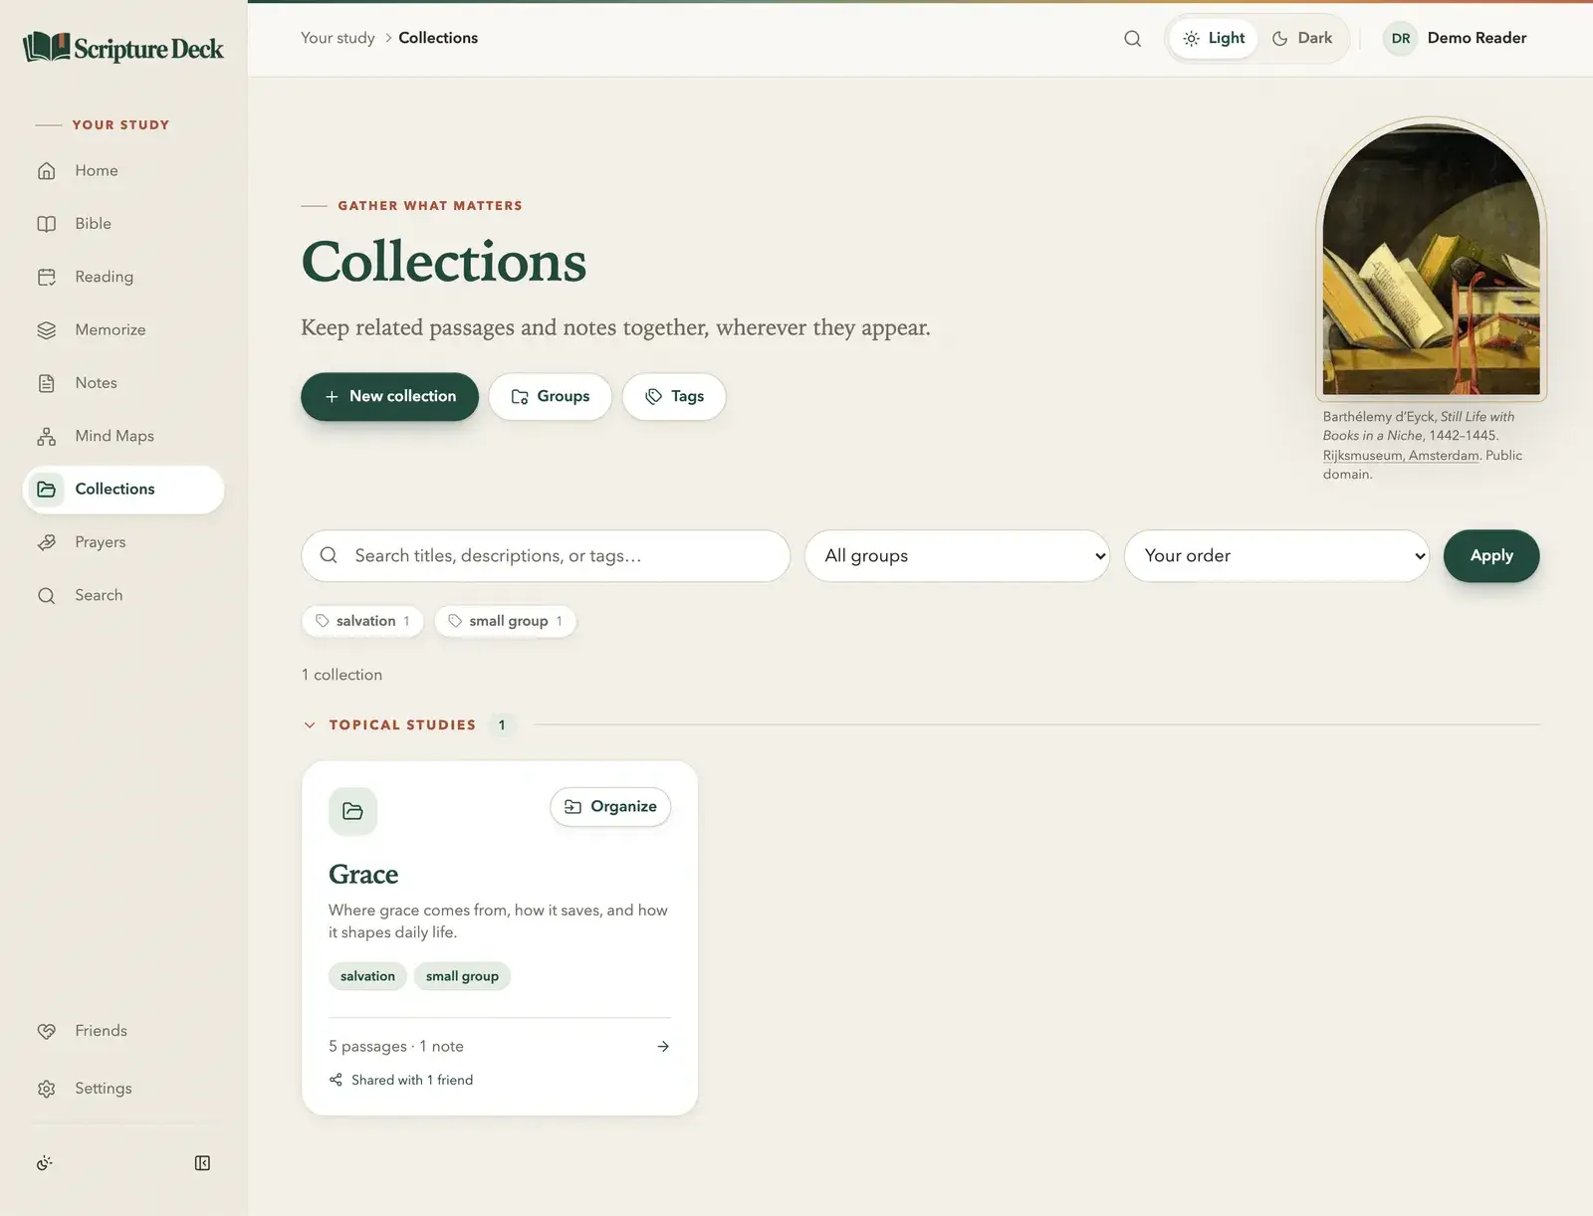The width and height of the screenshot is (1593, 1216).
Task: Click the folder icon on Grace card
Action: coord(352,811)
